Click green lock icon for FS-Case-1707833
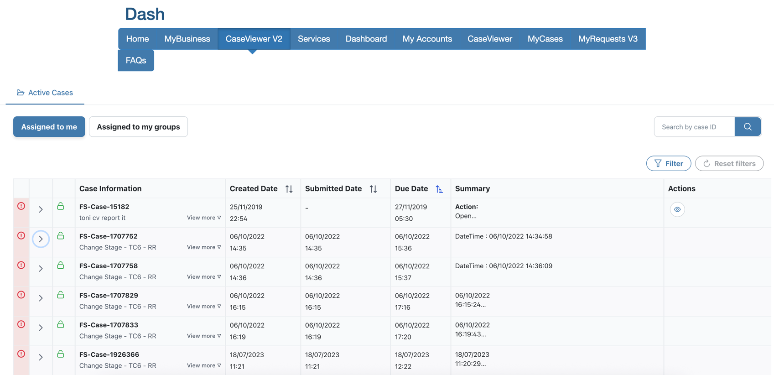Screen dimensions: 774x375 61,324
